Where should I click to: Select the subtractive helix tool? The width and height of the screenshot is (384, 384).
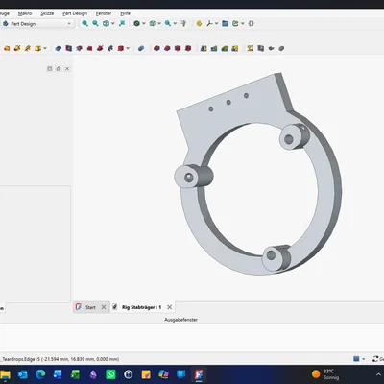110,48
